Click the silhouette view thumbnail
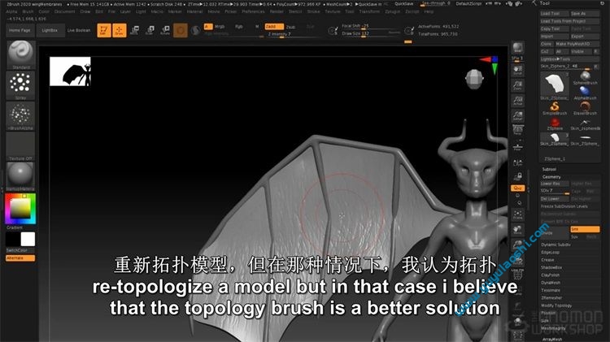Screen dimensions: 610x342 (70, 71)
